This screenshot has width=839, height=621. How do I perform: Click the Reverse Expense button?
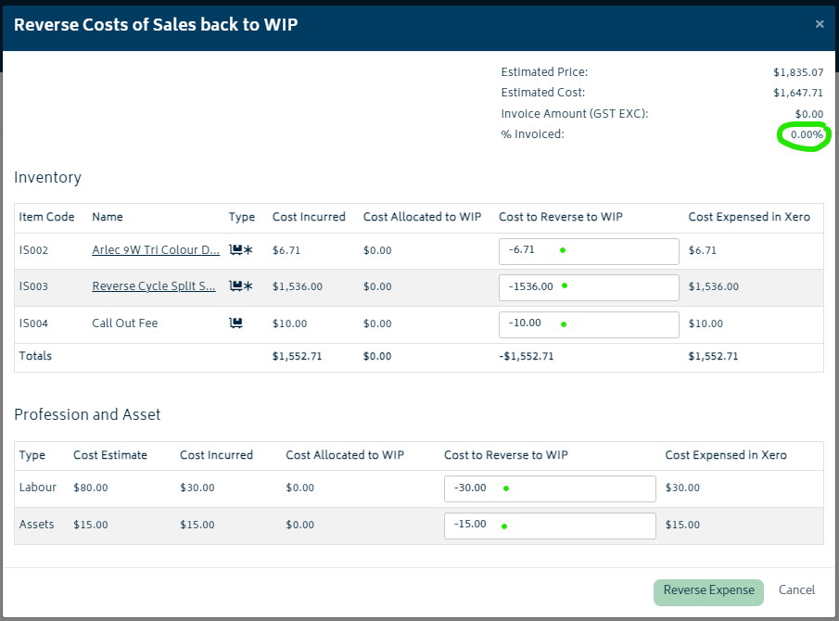pyautogui.click(x=708, y=592)
